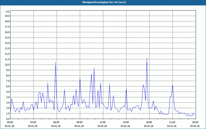
Task: Click the 05.01.26 date label
Action: click(195, 126)
